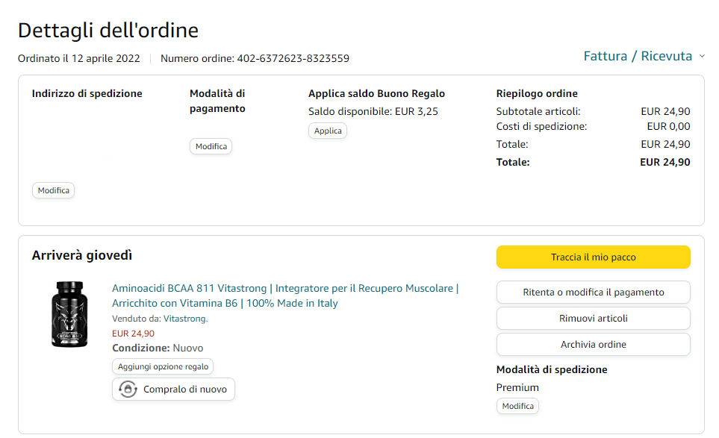Archive the order with Archivia ordine

tap(593, 345)
